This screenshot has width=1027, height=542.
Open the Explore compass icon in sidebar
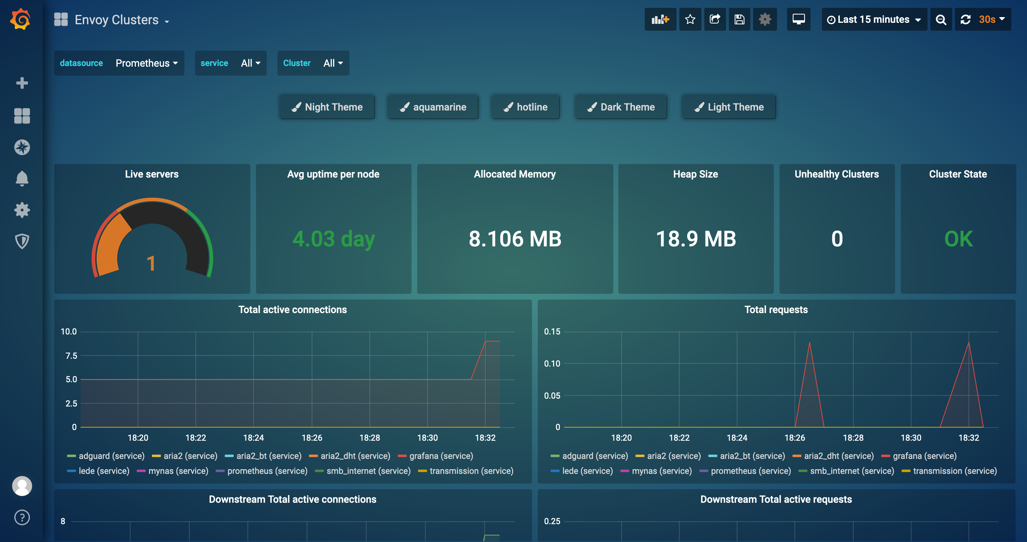point(22,147)
